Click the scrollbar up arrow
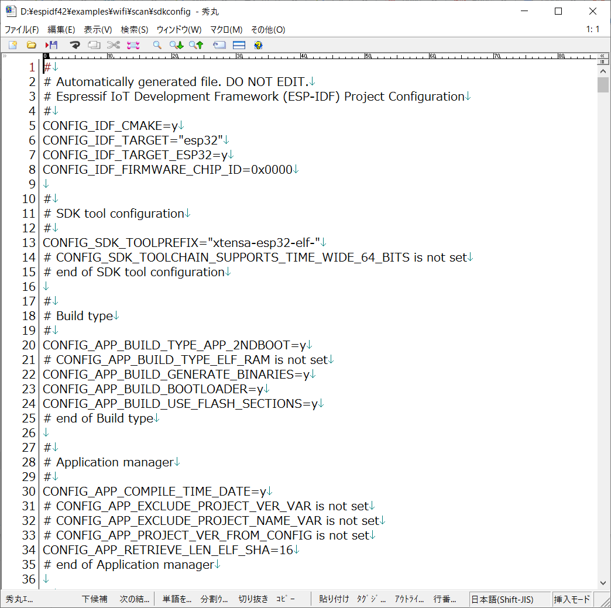 [x=603, y=71]
